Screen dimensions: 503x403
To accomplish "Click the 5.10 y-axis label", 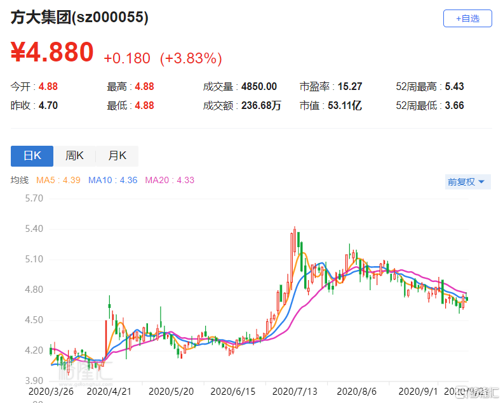I will click(34, 259).
